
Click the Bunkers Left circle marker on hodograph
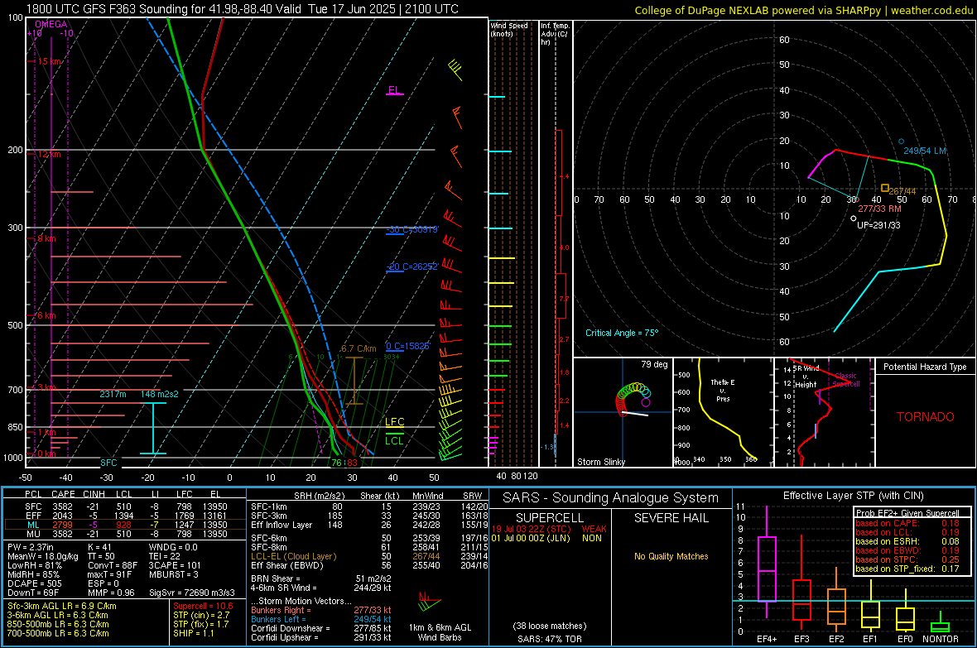click(901, 142)
